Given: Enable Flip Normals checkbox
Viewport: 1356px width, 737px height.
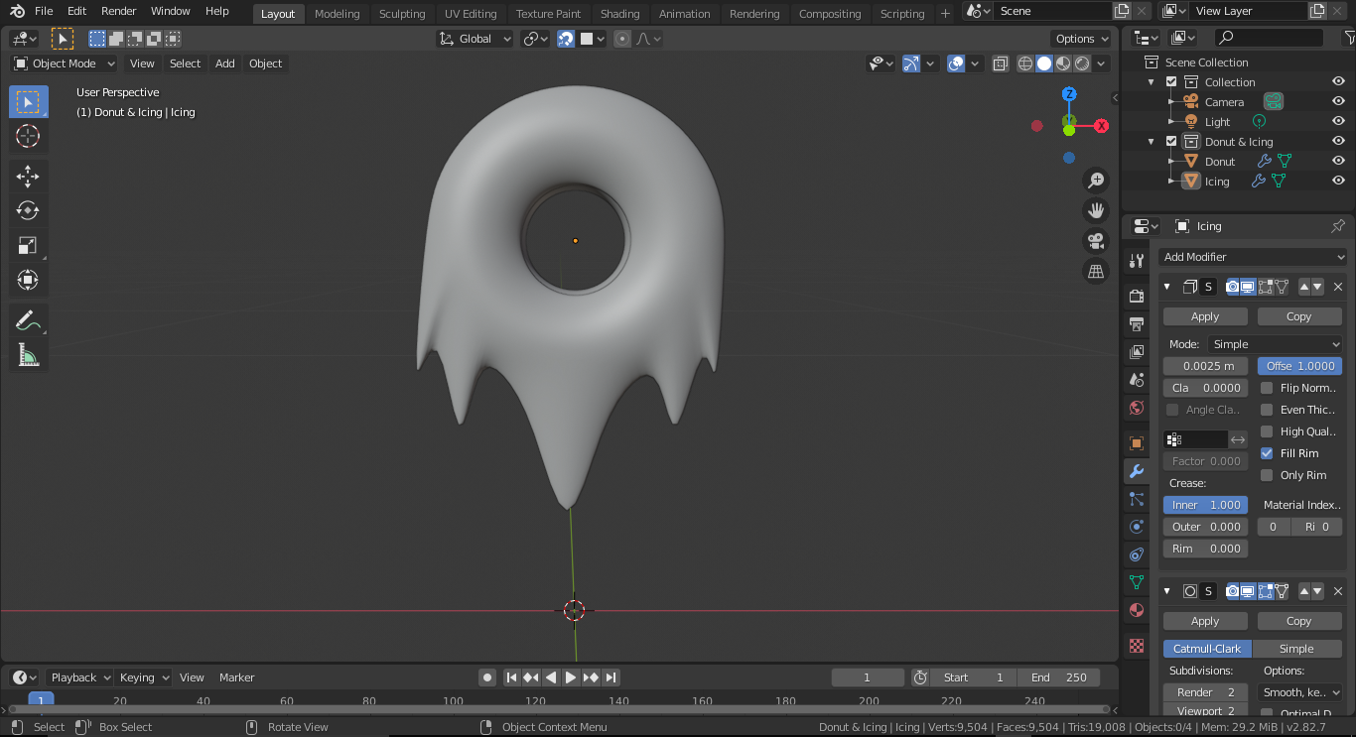Looking at the screenshot, I should pyautogui.click(x=1267, y=388).
